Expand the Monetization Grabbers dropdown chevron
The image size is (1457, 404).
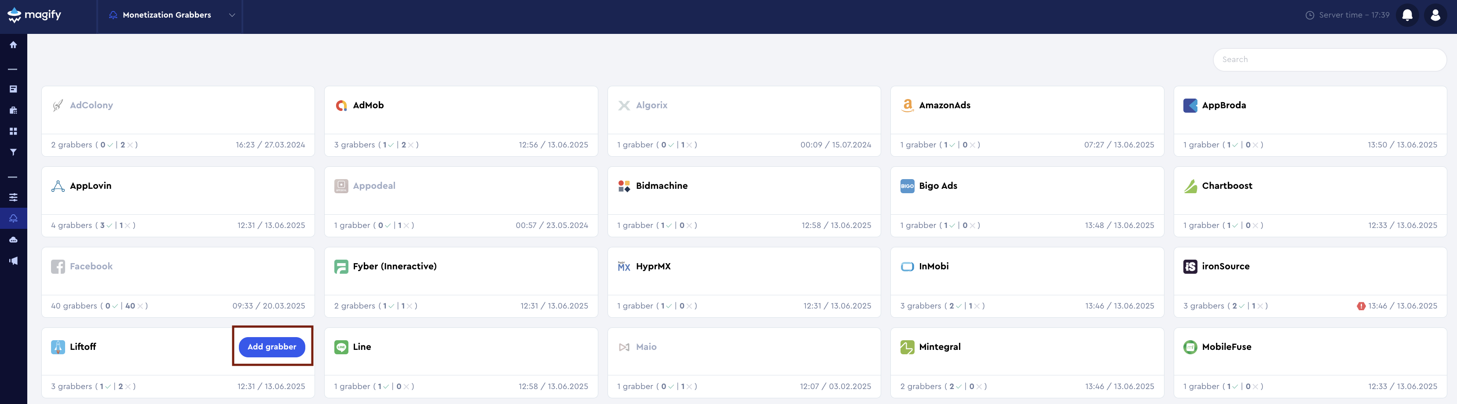click(x=232, y=15)
